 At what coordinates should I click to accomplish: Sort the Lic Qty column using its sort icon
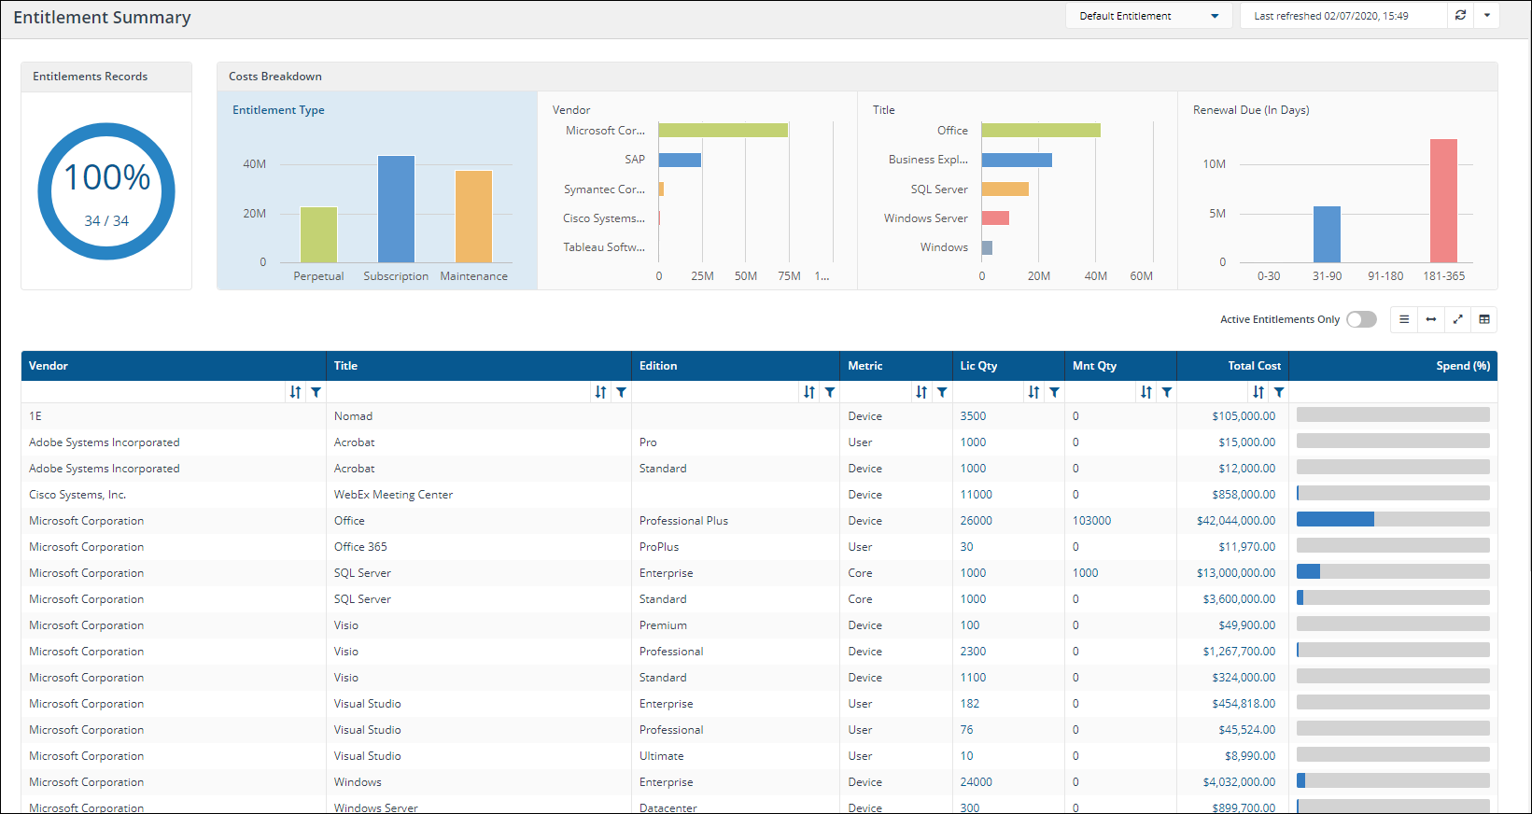tap(1033, 392)
